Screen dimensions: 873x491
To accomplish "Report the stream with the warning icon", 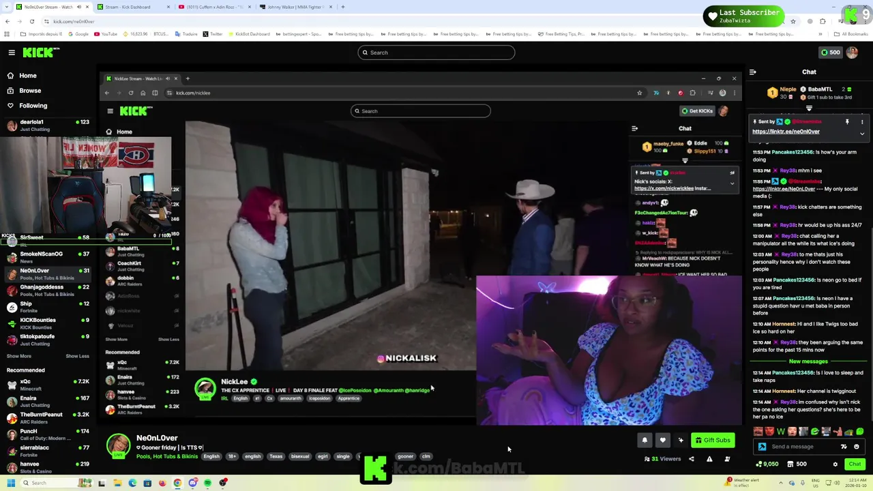I will [709, 459].
